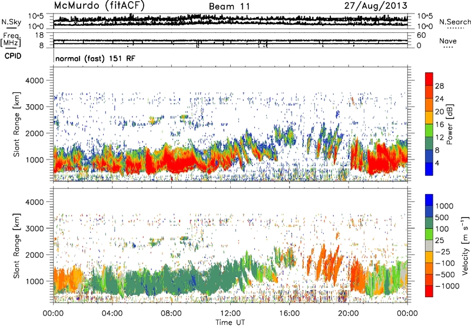Click 'Slant Range [km]' label of velocity panel

[x=17, y=245]
